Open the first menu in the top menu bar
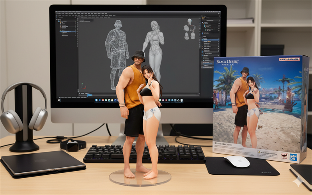 pos(58,14)
